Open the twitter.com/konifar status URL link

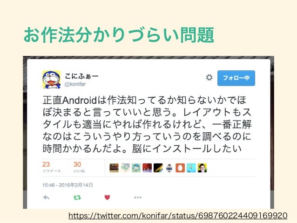coord(178,216)
